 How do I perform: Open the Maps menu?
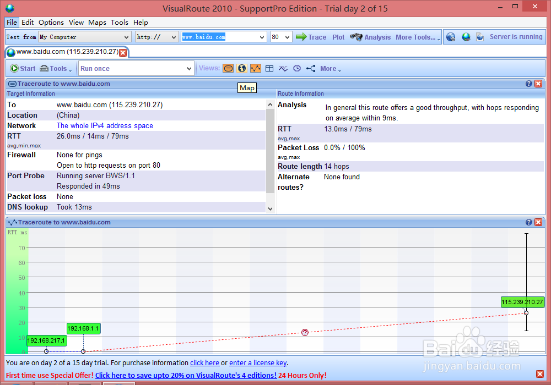click(x=97, y=23)
